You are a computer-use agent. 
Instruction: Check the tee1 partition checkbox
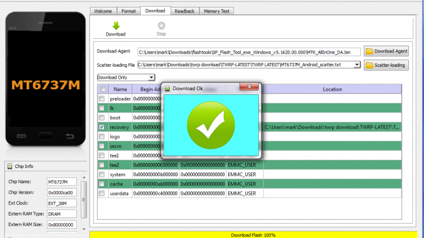[x=102, y=156]
